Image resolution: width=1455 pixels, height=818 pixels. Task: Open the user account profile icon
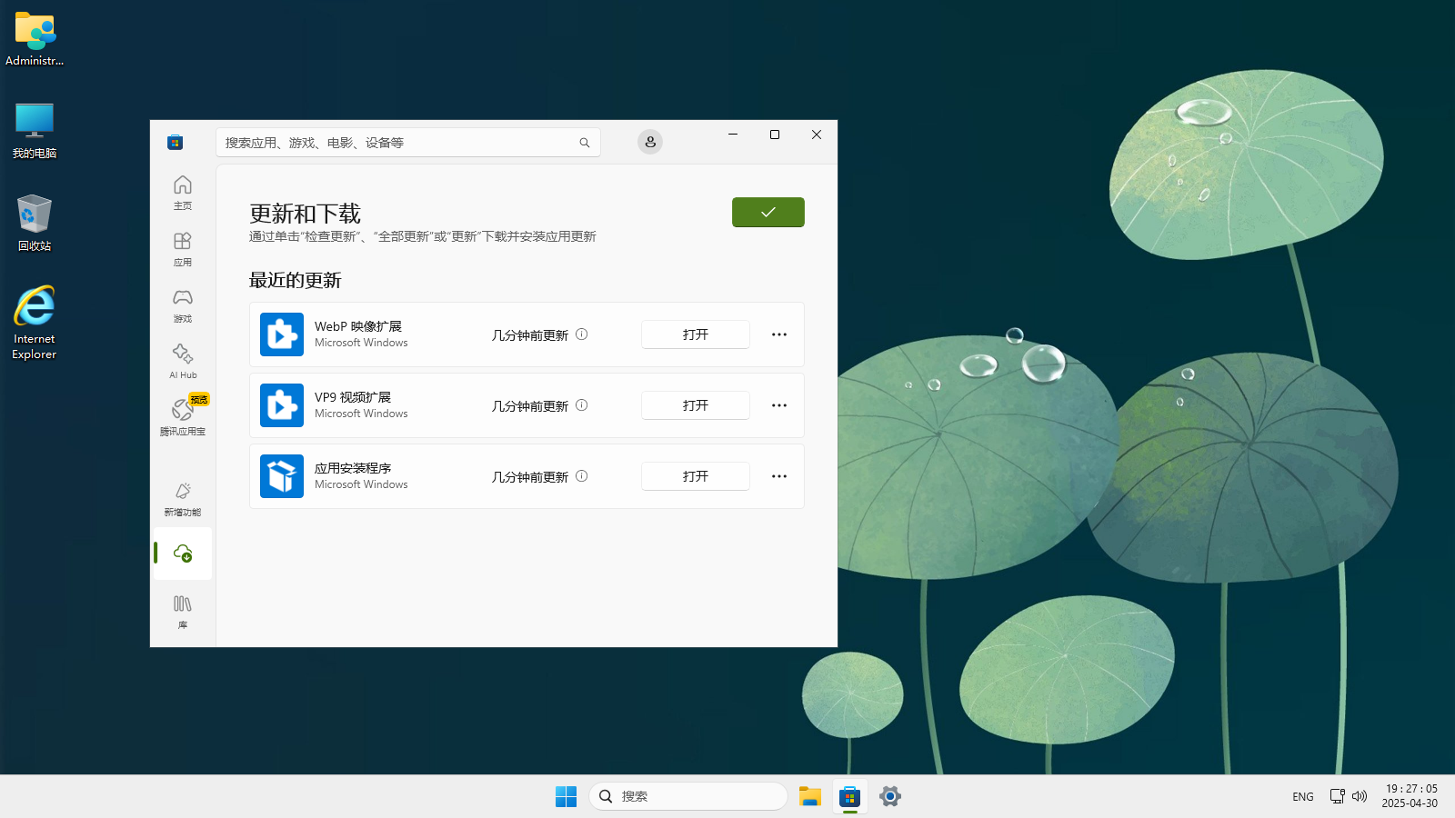pyautogui.click(x=650, y=142)
